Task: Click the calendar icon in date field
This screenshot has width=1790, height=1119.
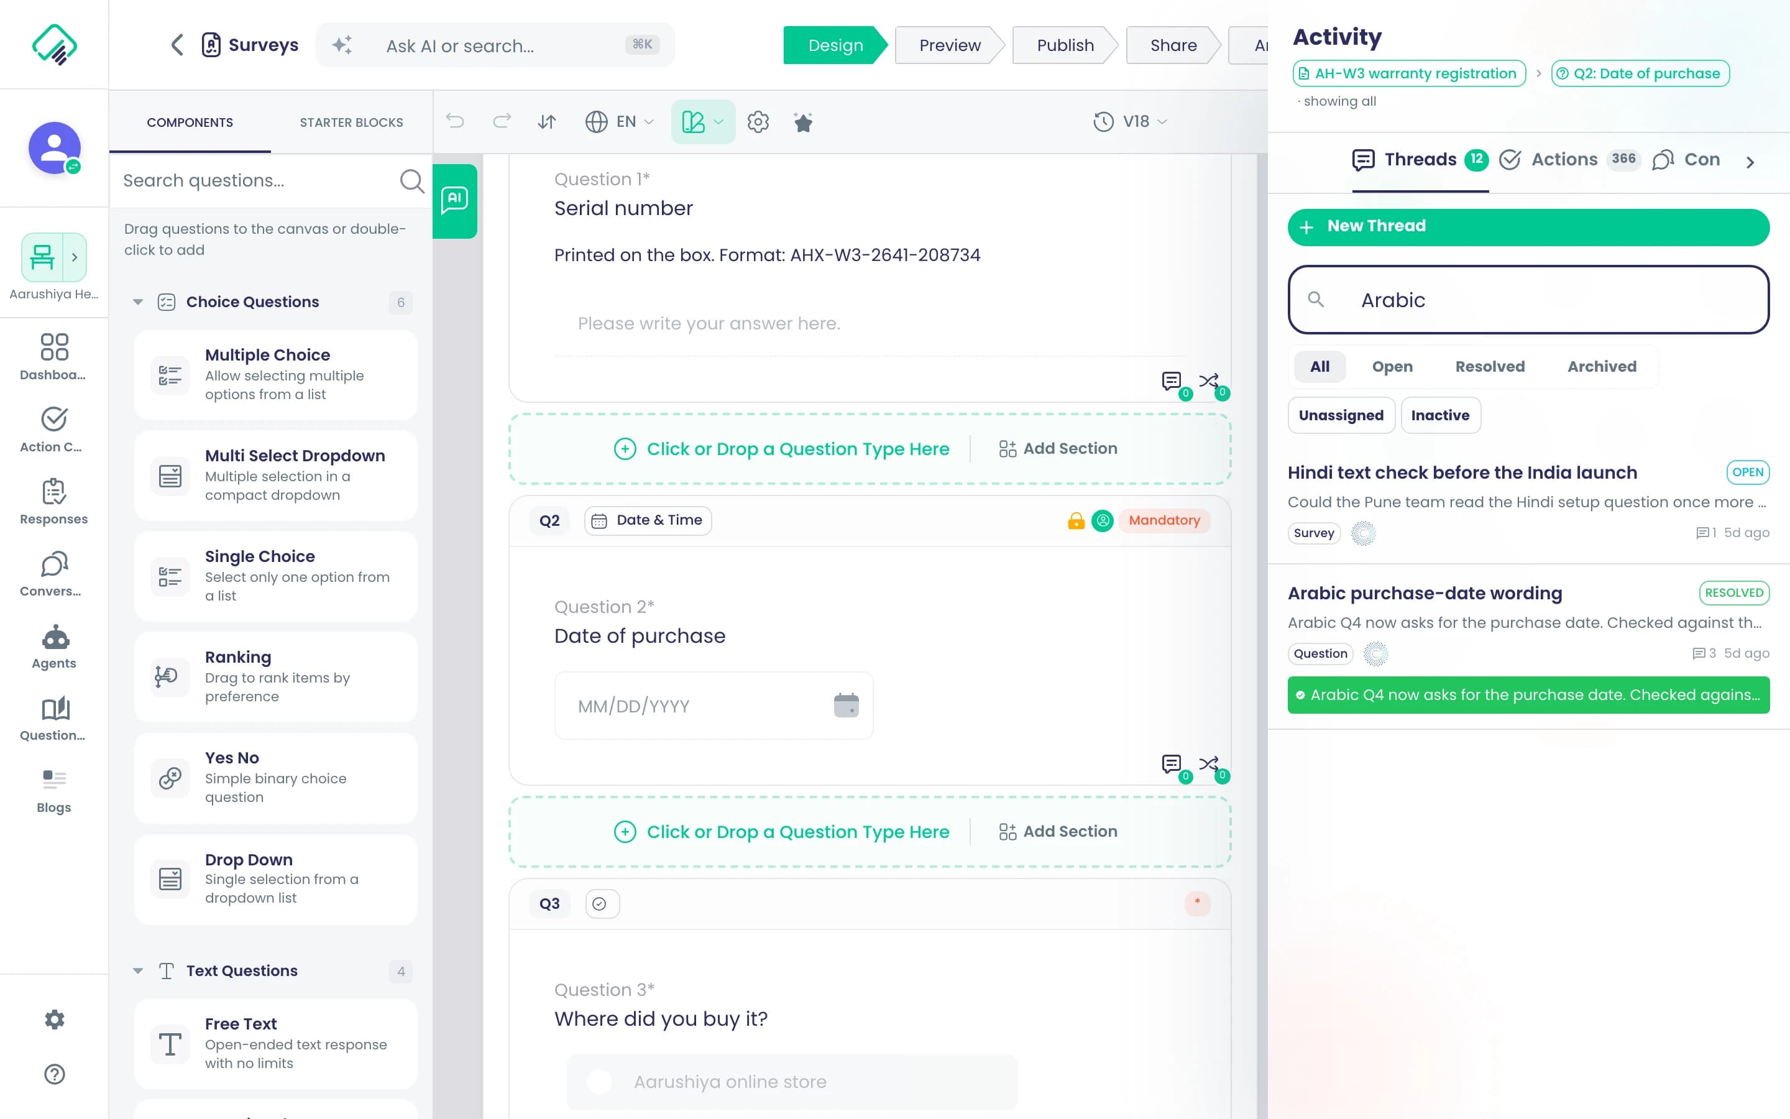Action: 846,706
